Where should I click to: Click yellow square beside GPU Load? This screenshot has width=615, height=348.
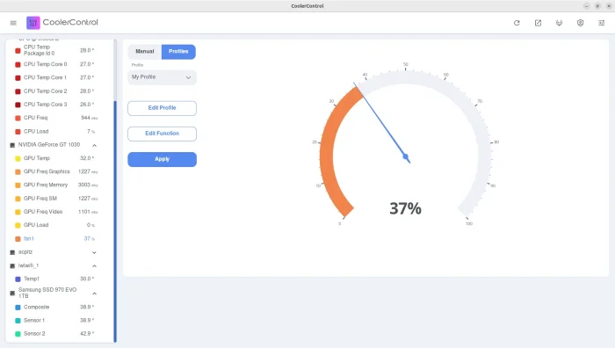click(18, 226)
